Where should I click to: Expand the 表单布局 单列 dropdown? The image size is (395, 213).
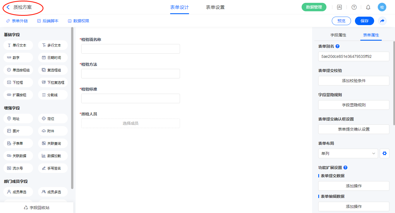coord(348,153)
